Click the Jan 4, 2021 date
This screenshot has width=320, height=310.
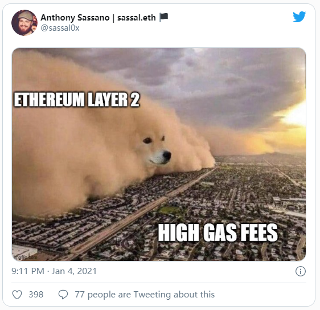74,271
